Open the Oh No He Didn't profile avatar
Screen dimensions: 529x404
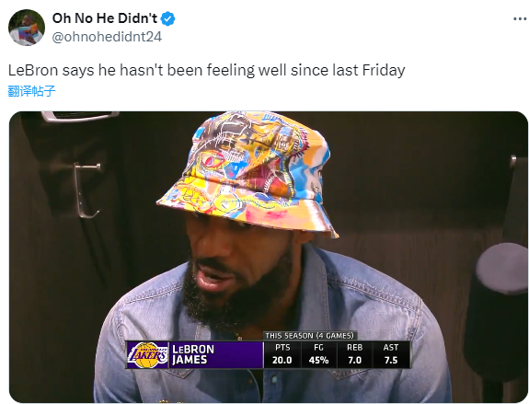[x=27, y=28]
